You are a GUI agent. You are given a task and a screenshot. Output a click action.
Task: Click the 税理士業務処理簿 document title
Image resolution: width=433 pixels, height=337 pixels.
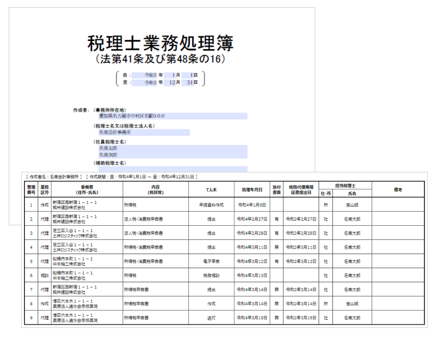tap(160, 44)
